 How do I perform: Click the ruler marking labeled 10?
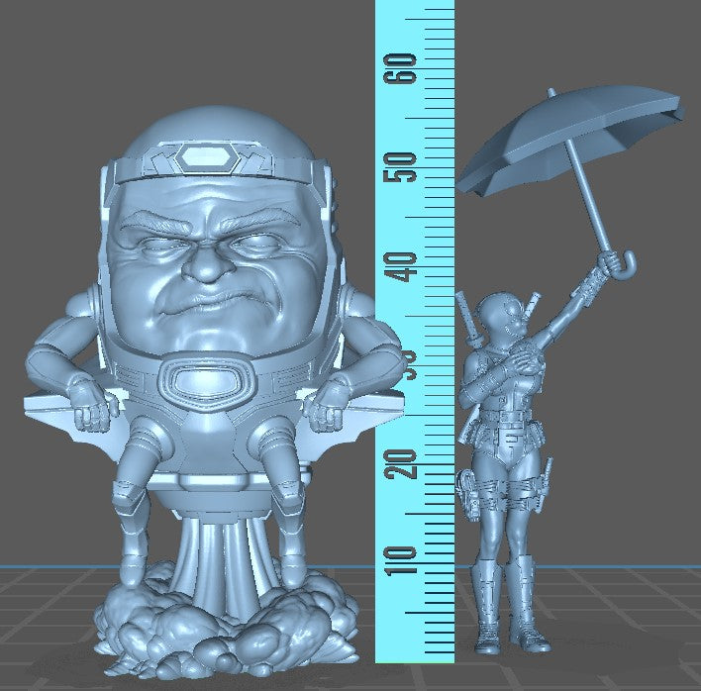tap(401, 560)
